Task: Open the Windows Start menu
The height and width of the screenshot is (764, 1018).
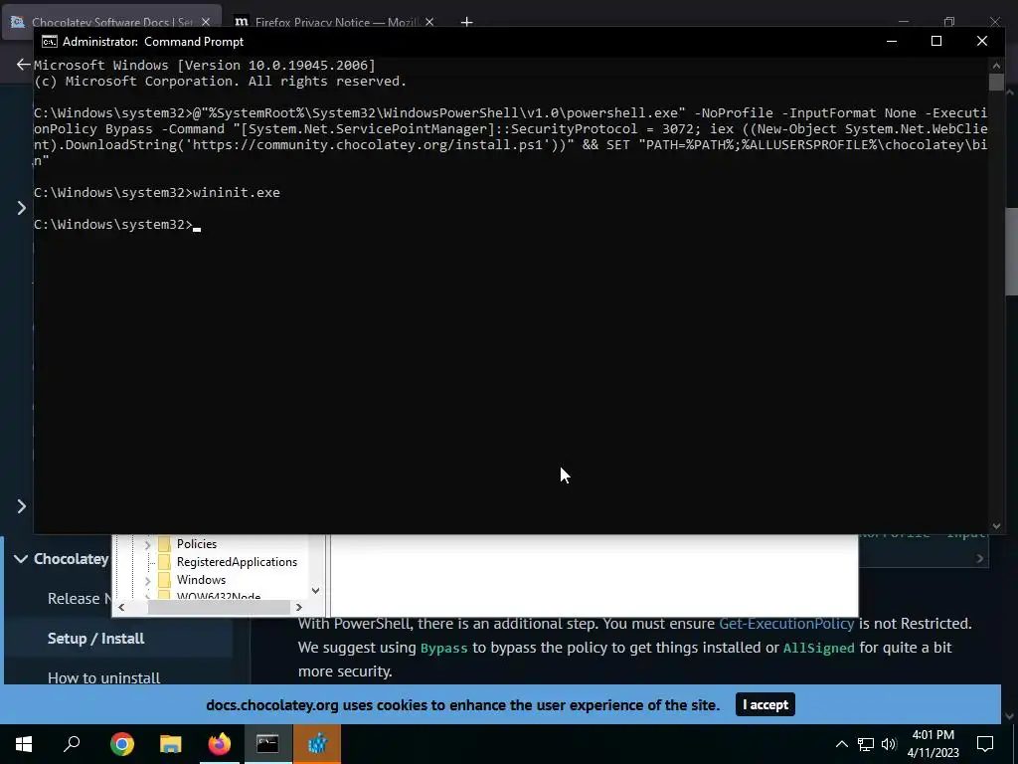Action: 24,744
